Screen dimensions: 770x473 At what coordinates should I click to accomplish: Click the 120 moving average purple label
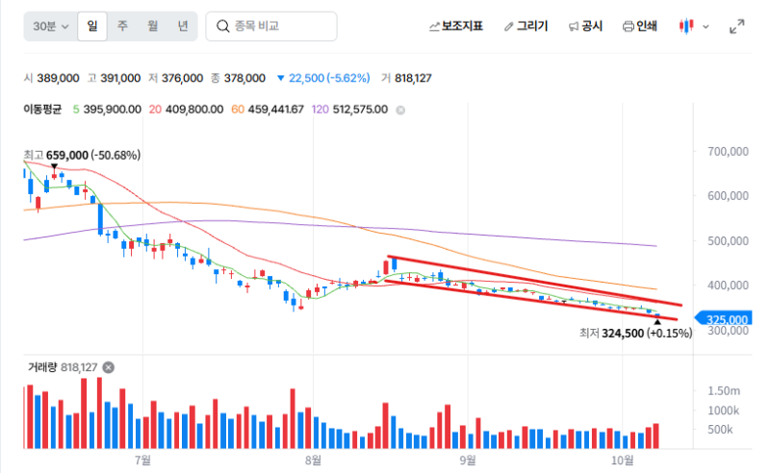click(x=321, y=110)
